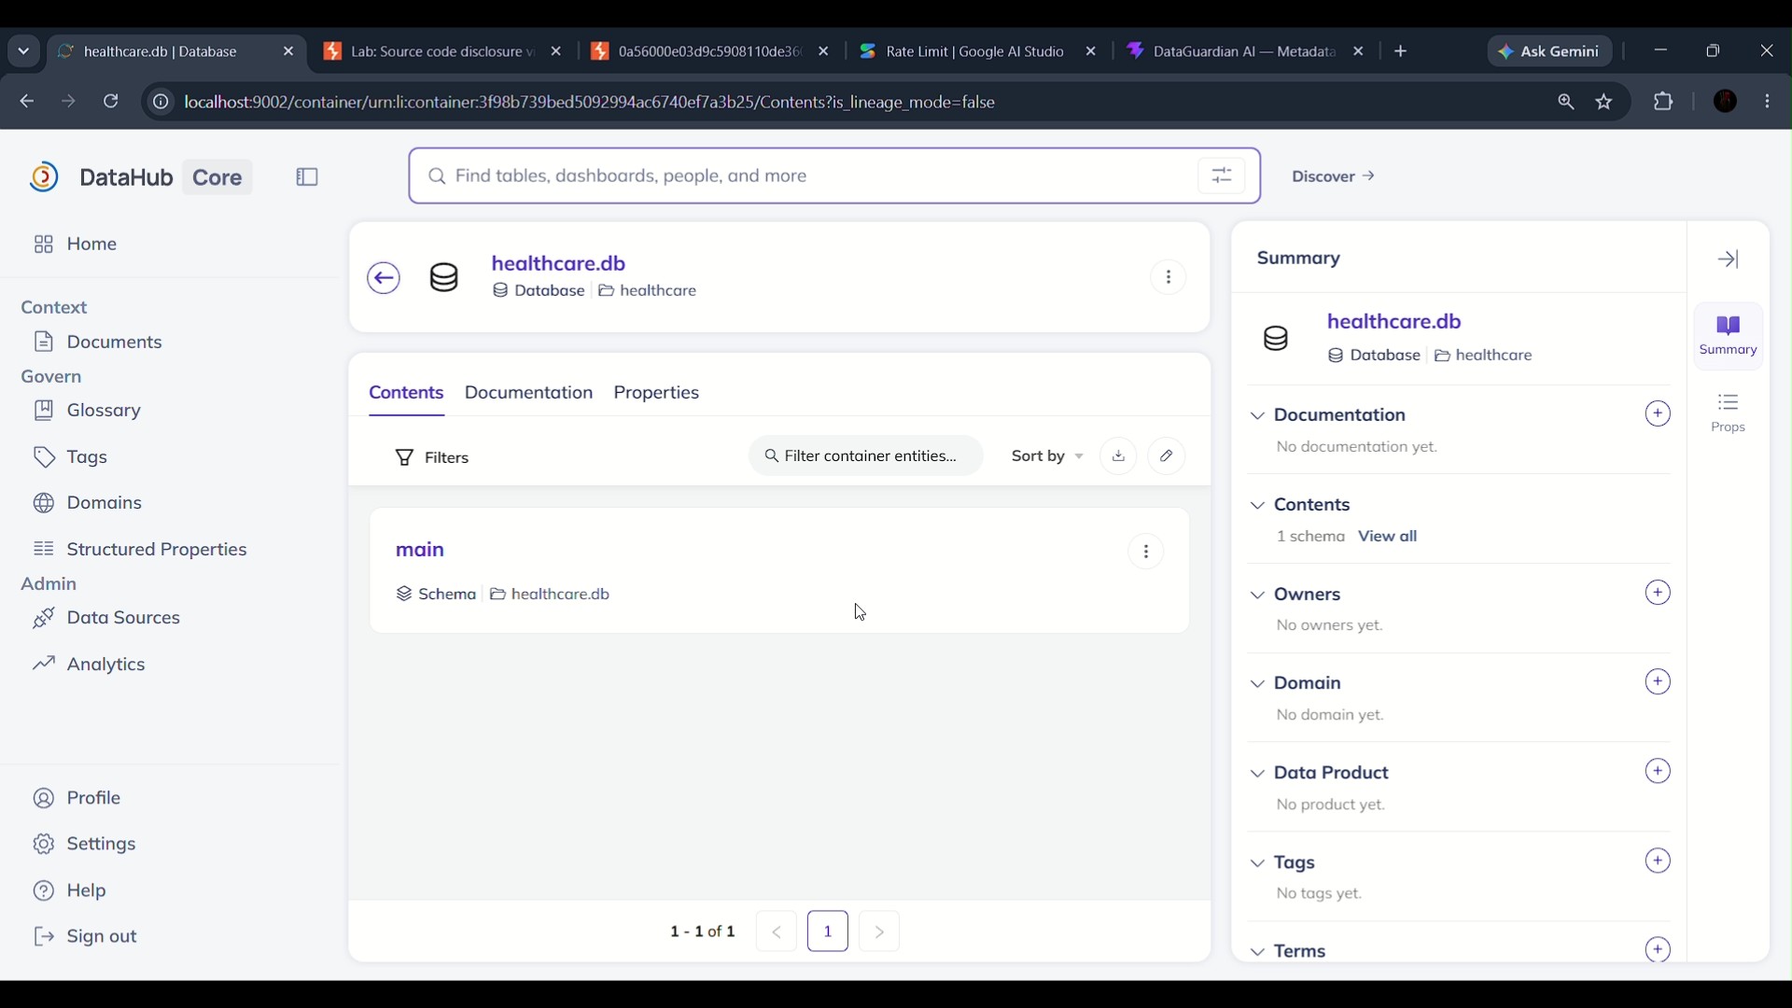Open a new browser tab with plus
Viewport: 1792px width, 1008px height.
1401,52
